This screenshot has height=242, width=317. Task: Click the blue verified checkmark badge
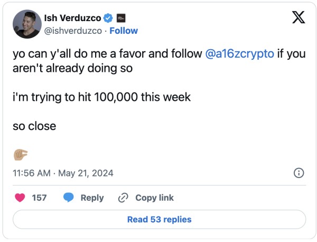coord(108,18)
